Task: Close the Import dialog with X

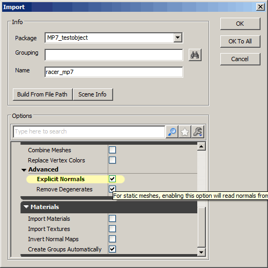Action: tap(260, 7)
